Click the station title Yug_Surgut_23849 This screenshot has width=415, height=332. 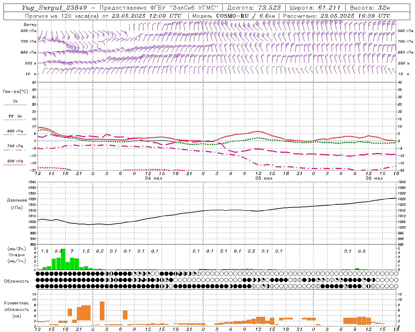coord(54,8)
